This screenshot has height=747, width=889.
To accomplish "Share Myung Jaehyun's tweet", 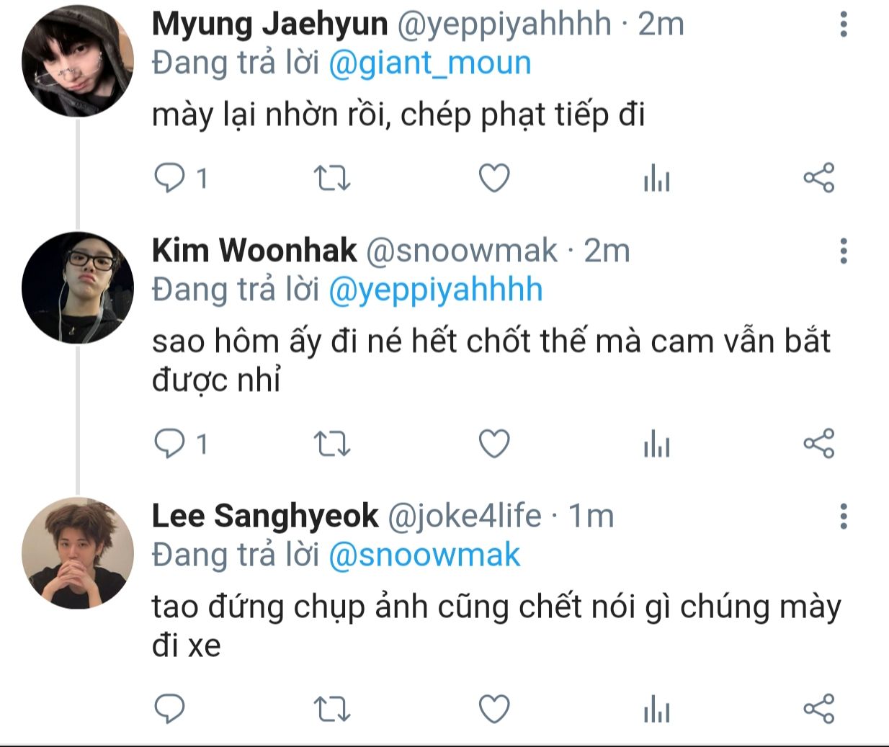I will (819, 178).
